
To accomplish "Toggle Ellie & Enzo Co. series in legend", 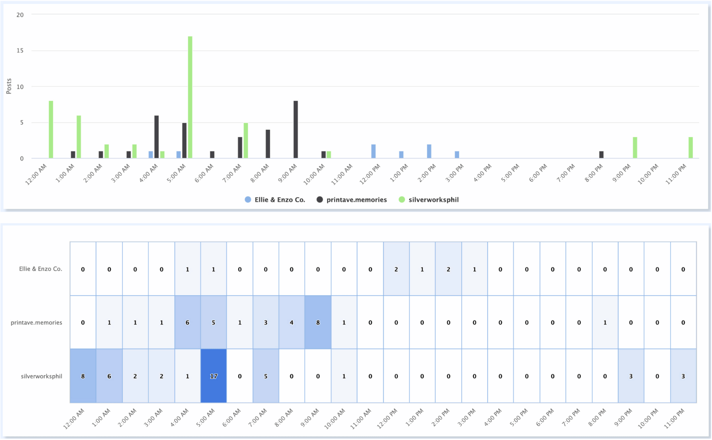I will (279, 200).
